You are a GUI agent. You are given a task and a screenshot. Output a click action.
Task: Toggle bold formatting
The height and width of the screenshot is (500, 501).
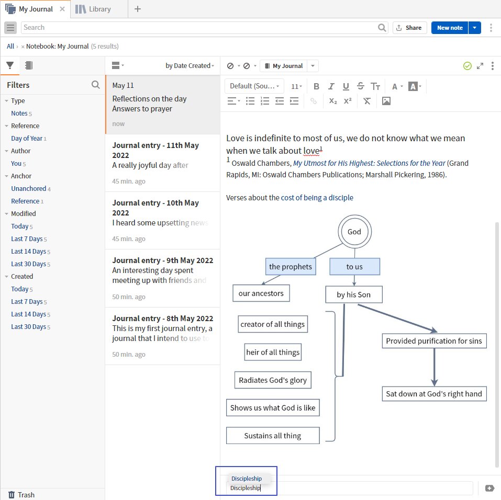tap(316, 86)
